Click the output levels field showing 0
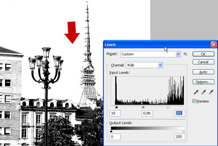The width and height of the screenshot is (218, 146). (115, 137)
